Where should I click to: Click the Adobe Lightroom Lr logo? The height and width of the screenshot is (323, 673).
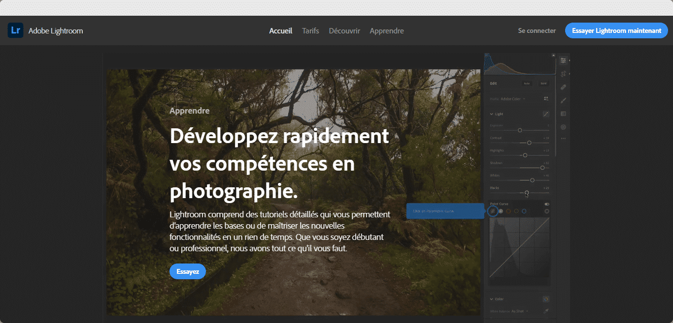(16, 30)
